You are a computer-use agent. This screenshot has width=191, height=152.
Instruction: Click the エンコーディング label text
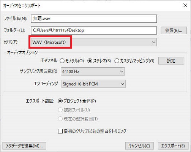[46, 84]
